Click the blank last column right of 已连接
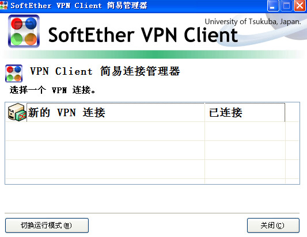This screenshot has width=307, height=237. pyautogui.click(x=293, y=112)
